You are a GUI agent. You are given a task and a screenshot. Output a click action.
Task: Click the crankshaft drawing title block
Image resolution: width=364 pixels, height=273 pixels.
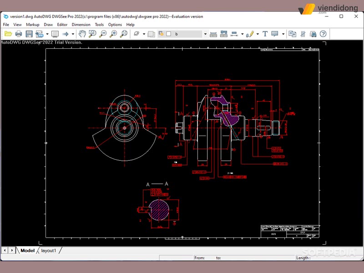[290, 231]
